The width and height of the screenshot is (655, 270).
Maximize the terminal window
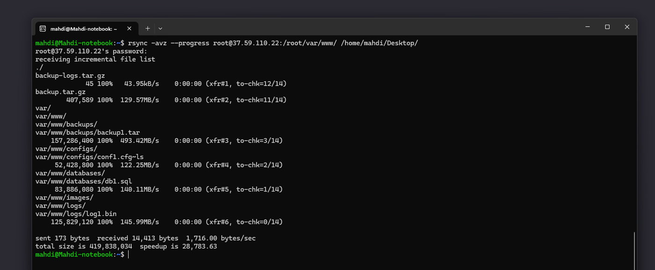tap(607, 27)
